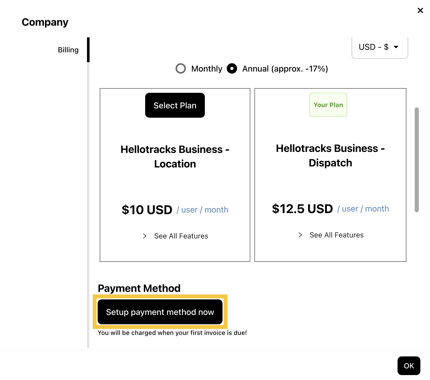Click the Monthly label text
Viewport: 430px width, 380px height.
point(207,69)
